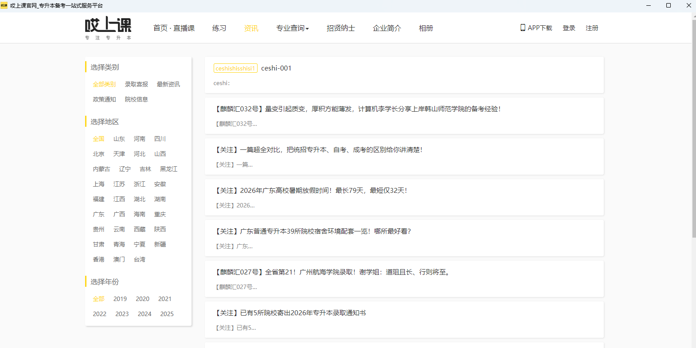Click the 登录 link
This screenshot has height=348, width=696.
(x=569, y=28)
